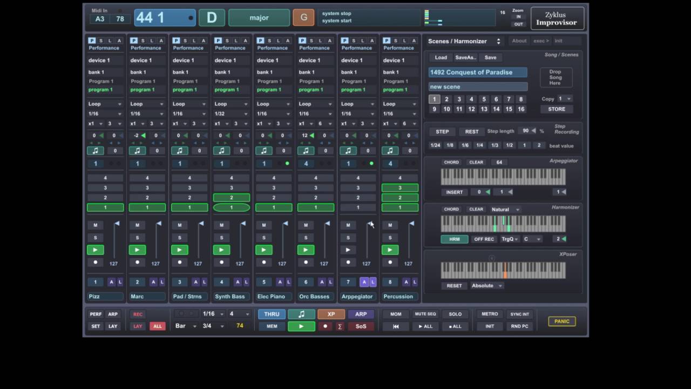Open the Copy scene number dropdown

pos(565,99)
